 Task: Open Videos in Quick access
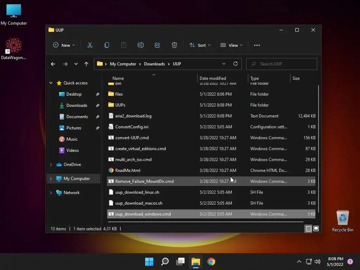pos(72,150)
